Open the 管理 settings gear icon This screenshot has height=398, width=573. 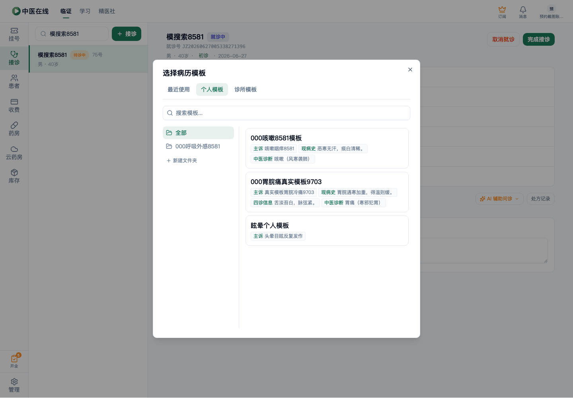coord(14,385)
